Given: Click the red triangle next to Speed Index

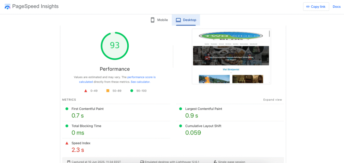Looking at the screenshot, I should pyautogui.click(x=67, y=143).
